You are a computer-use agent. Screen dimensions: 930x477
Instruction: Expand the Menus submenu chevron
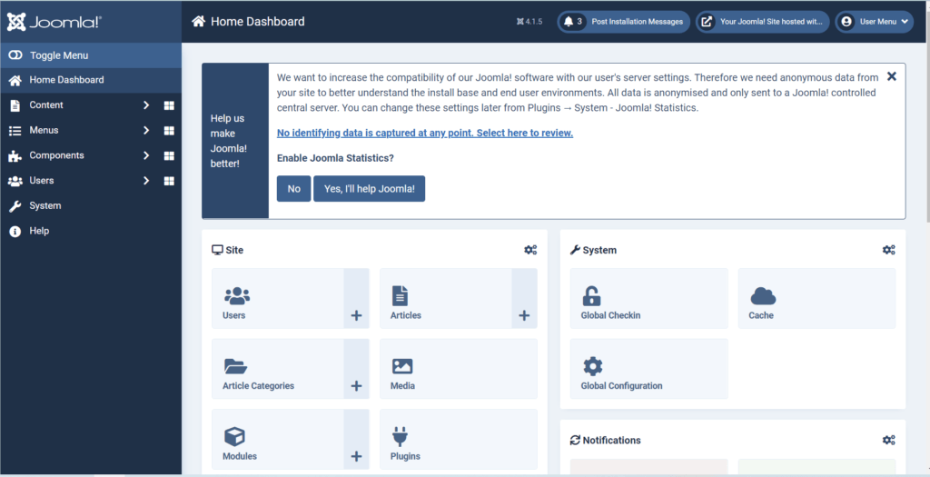(x=146, y=131)
